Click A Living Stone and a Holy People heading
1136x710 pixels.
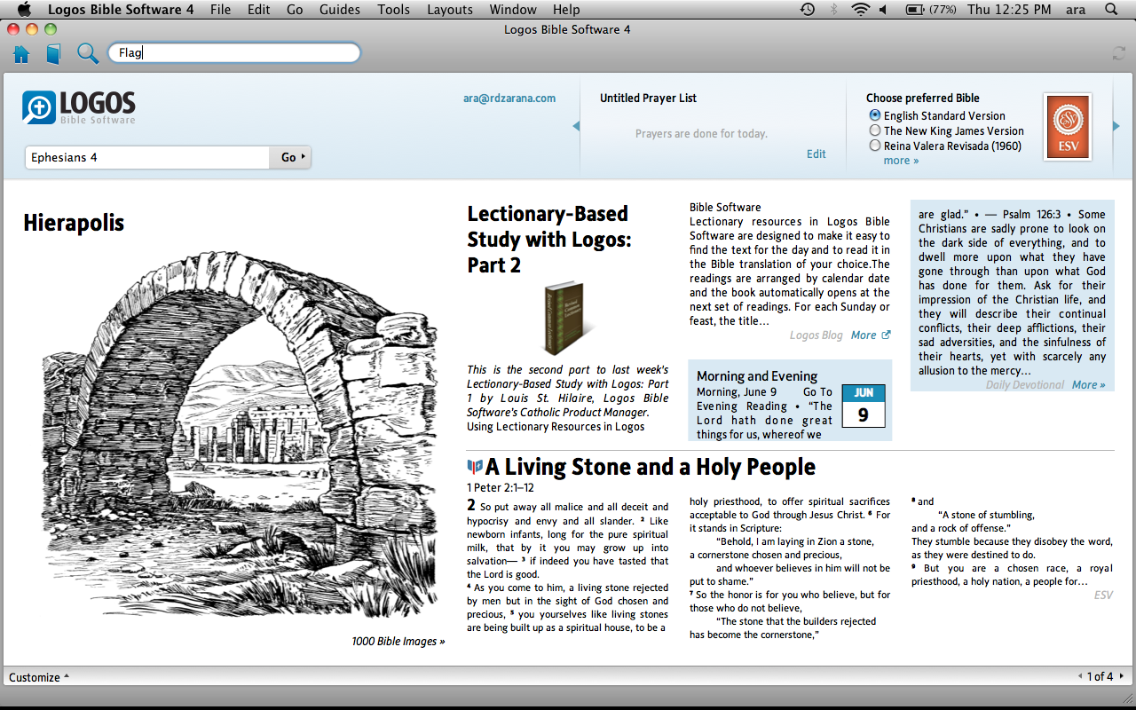[651, 467]
